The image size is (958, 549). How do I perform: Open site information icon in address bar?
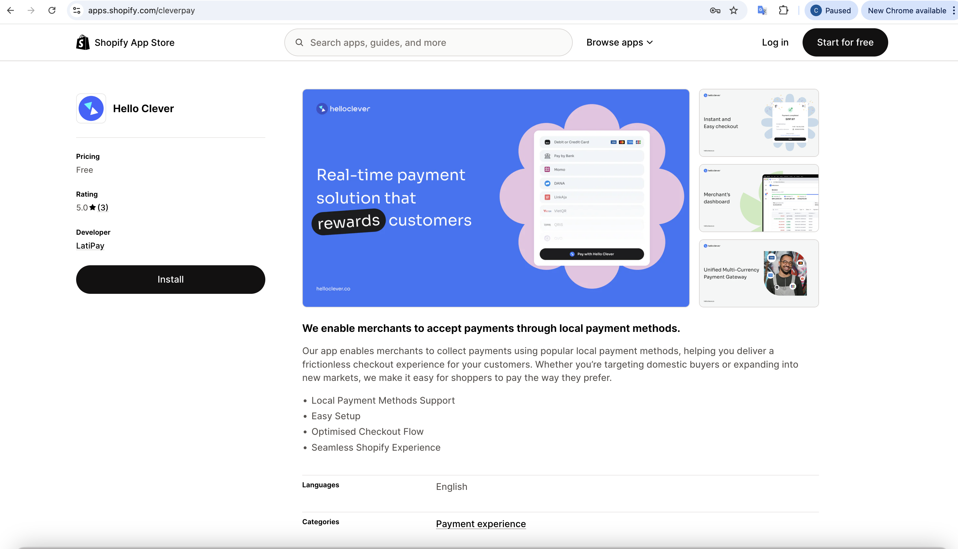coord(77,11)
